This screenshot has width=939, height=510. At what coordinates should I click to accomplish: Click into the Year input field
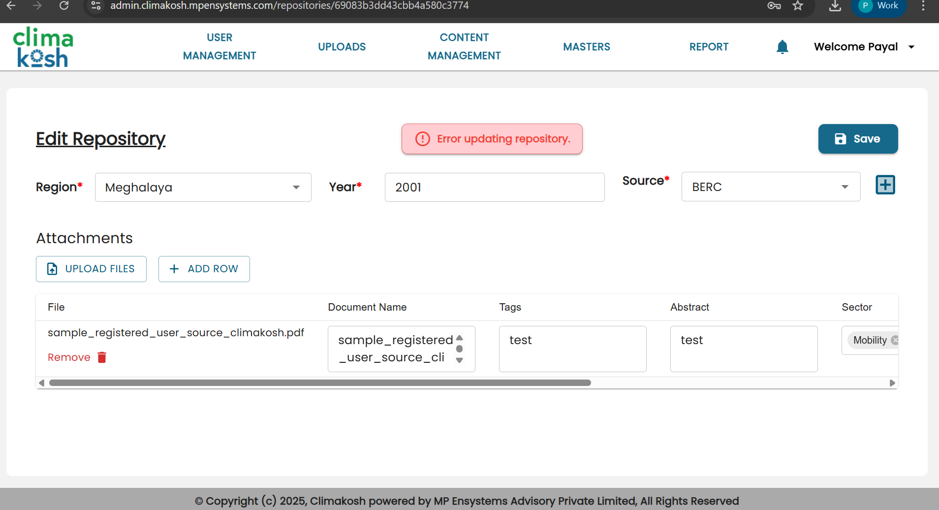pyautogui.click(x=494, y=188)
